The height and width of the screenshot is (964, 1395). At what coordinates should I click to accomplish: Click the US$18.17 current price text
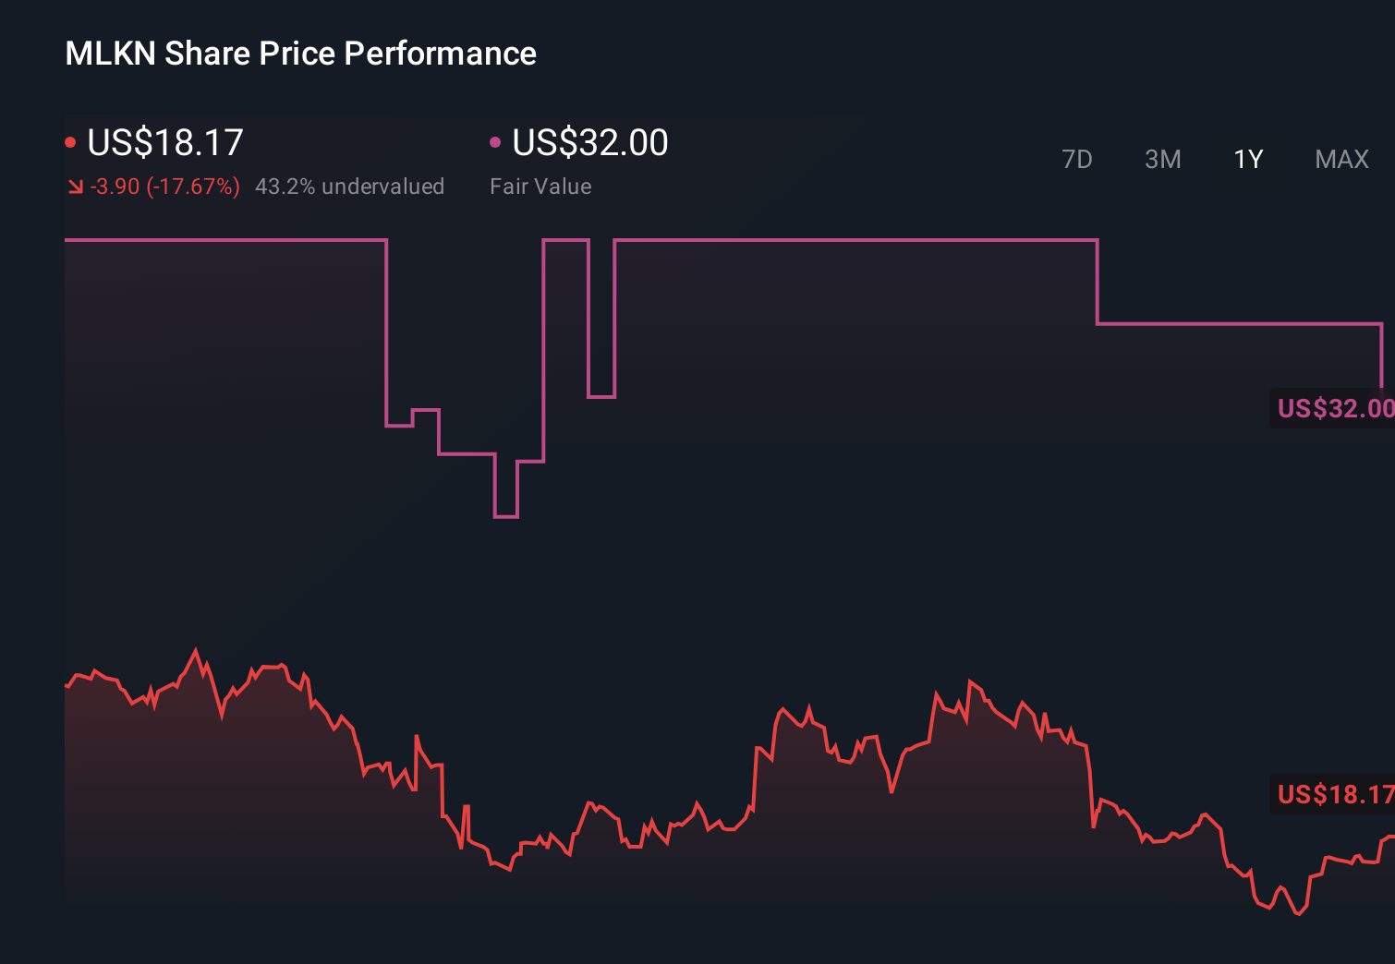pyautogui.click(x=164, y=142)
